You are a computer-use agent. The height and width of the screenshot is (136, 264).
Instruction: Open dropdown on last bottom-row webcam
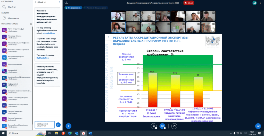(213, 24)
